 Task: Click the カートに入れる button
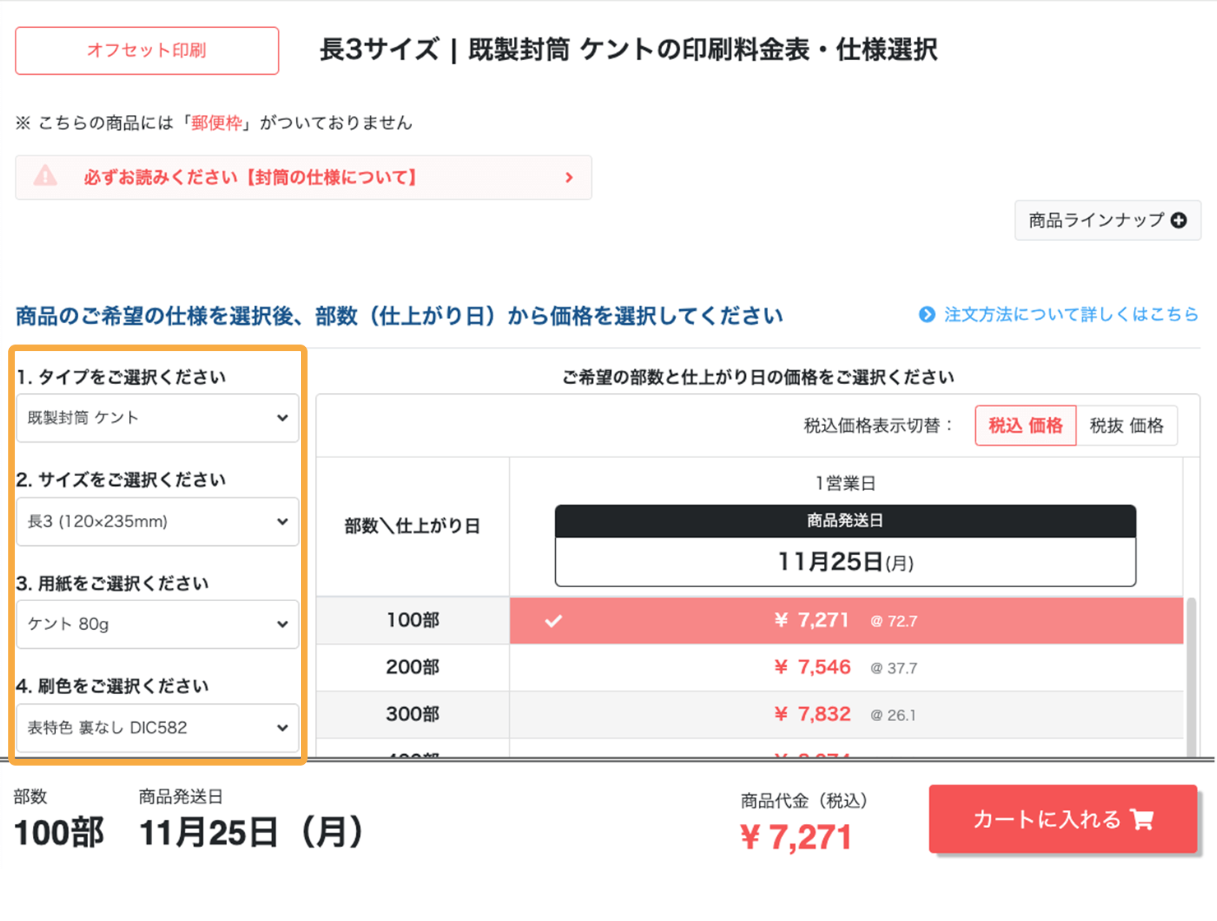(1063, 819)
